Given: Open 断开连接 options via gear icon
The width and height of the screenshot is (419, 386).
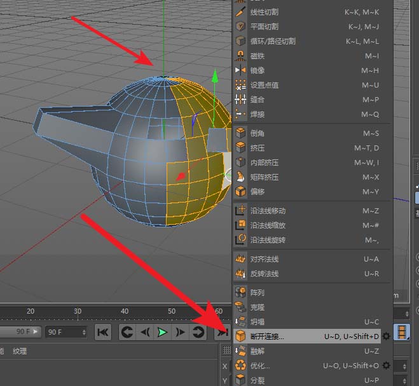Looking at the screenshot, I should click(386, 336).
